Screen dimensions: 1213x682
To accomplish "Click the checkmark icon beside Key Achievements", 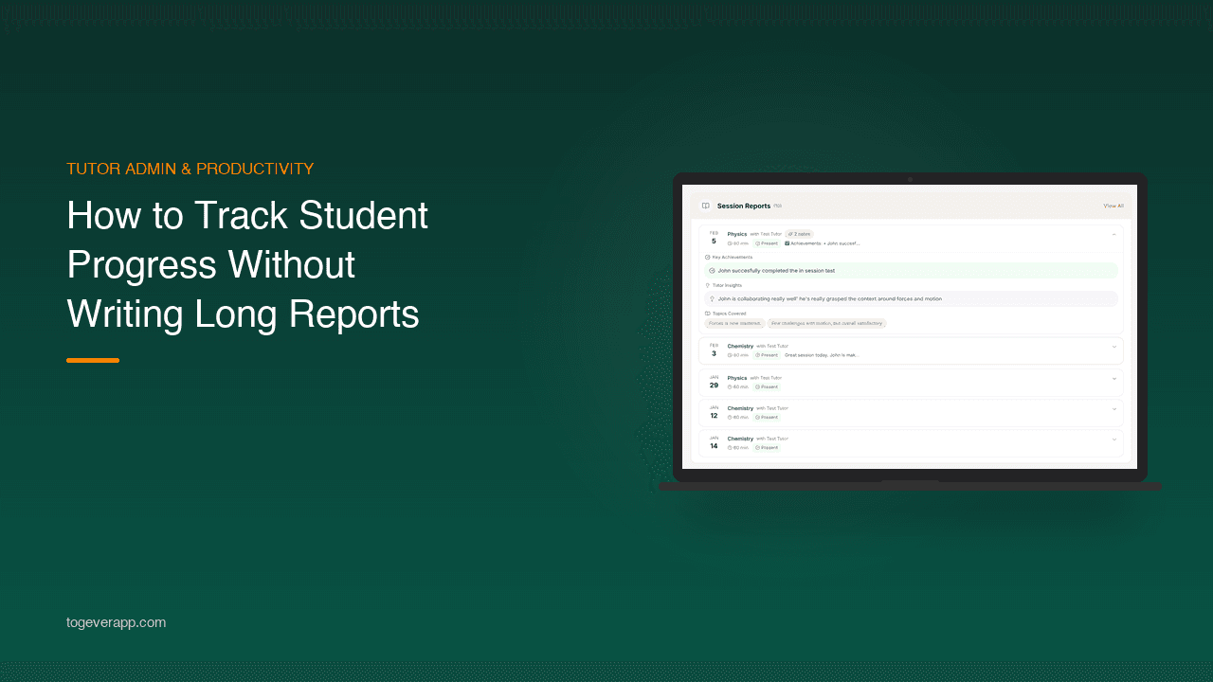I will (x=707, y=255).
